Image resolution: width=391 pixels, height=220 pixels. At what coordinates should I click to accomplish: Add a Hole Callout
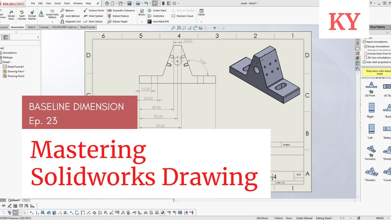(x=93, y=21)
